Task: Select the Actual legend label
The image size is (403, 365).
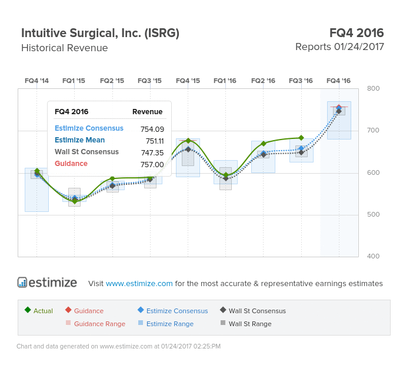Action: click(43, 311)
